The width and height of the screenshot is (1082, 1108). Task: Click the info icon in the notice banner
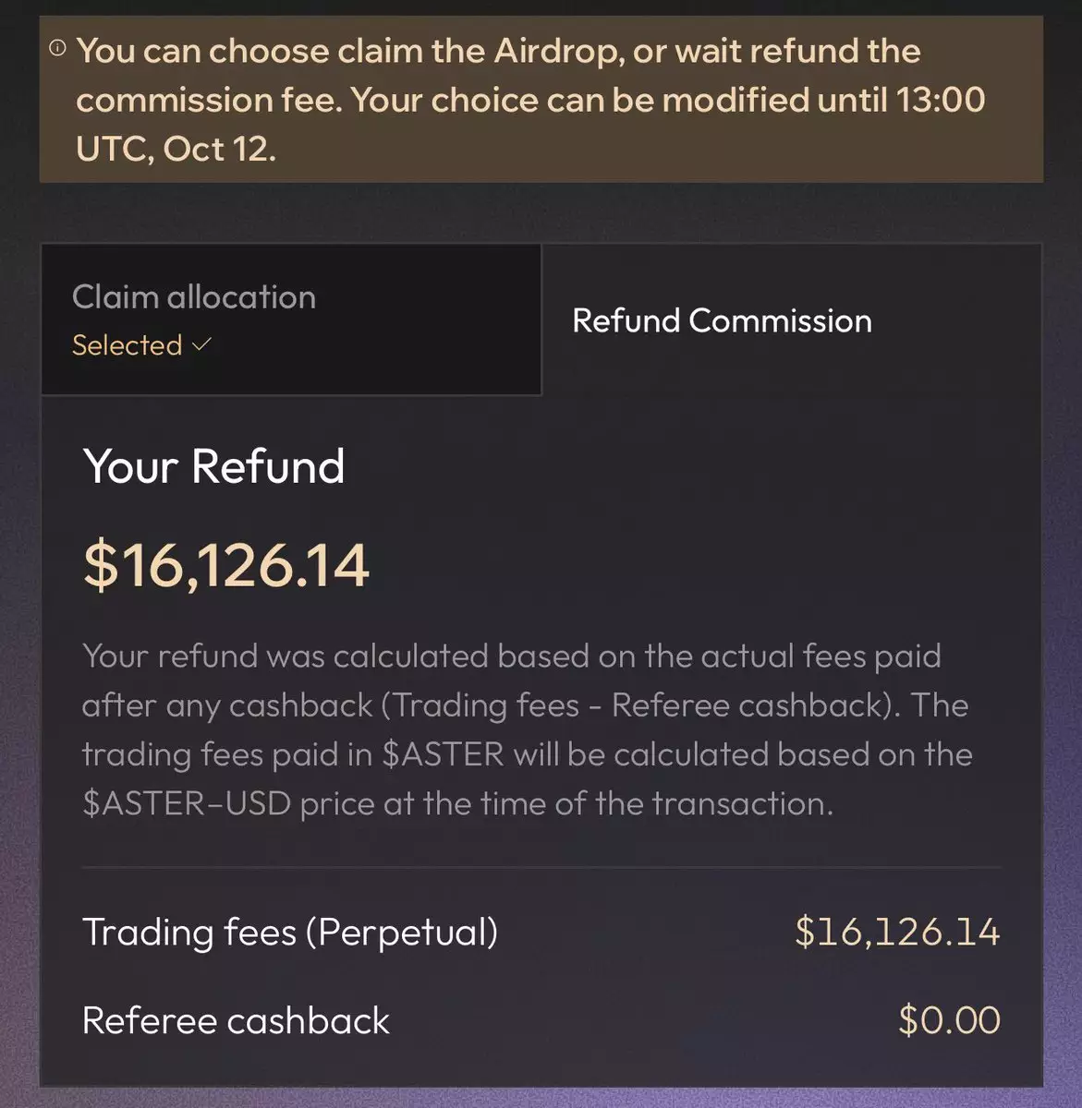(57, 47)
